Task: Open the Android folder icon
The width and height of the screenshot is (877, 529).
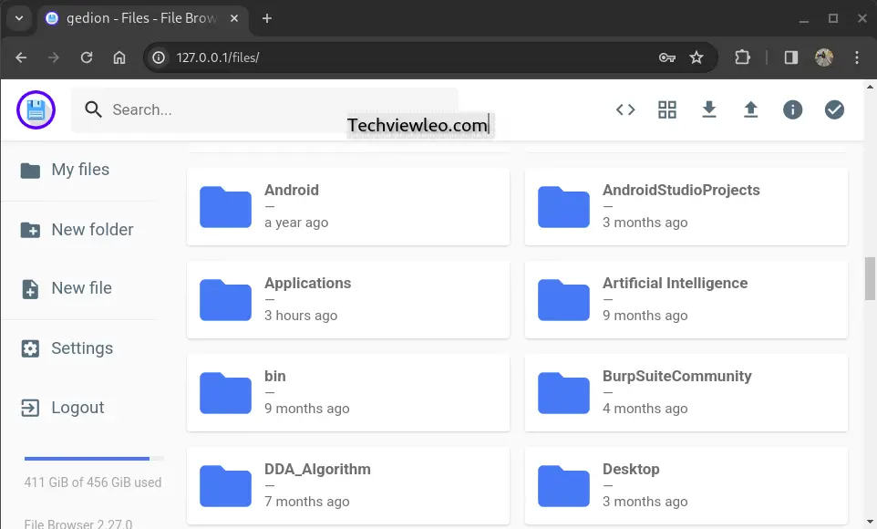Action: tap(224, 207)
